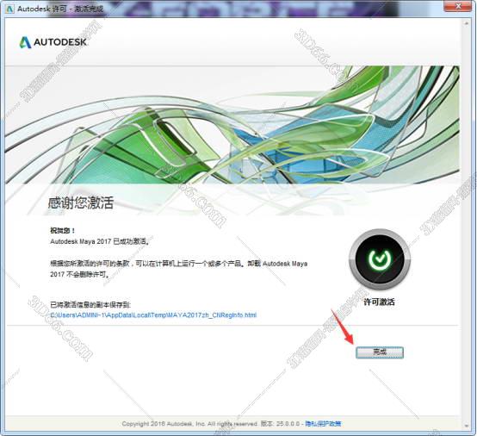
Task: Click the 祝贺您！ text
Action: tap(63, 230)
